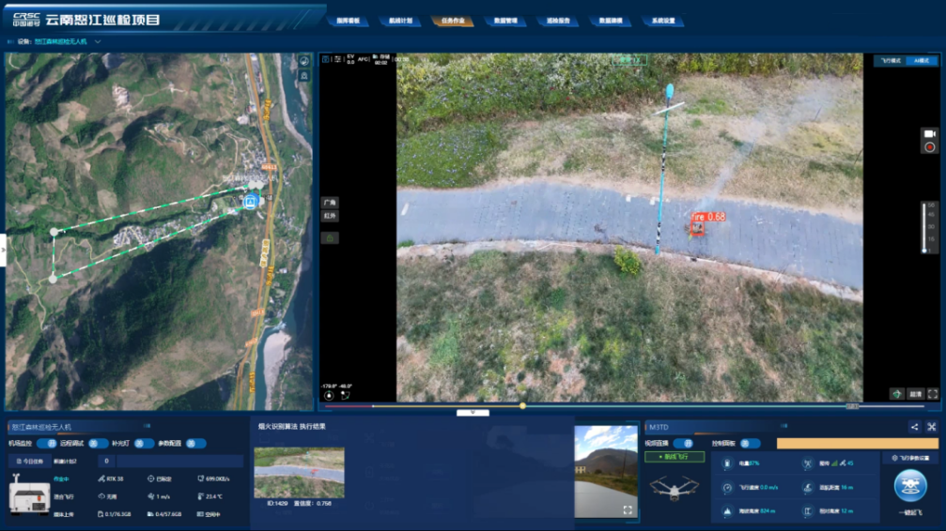946x531 pixels.
Task: Open the 数据管理 tab
Action: pyautogui.click(x=505, y=21)
